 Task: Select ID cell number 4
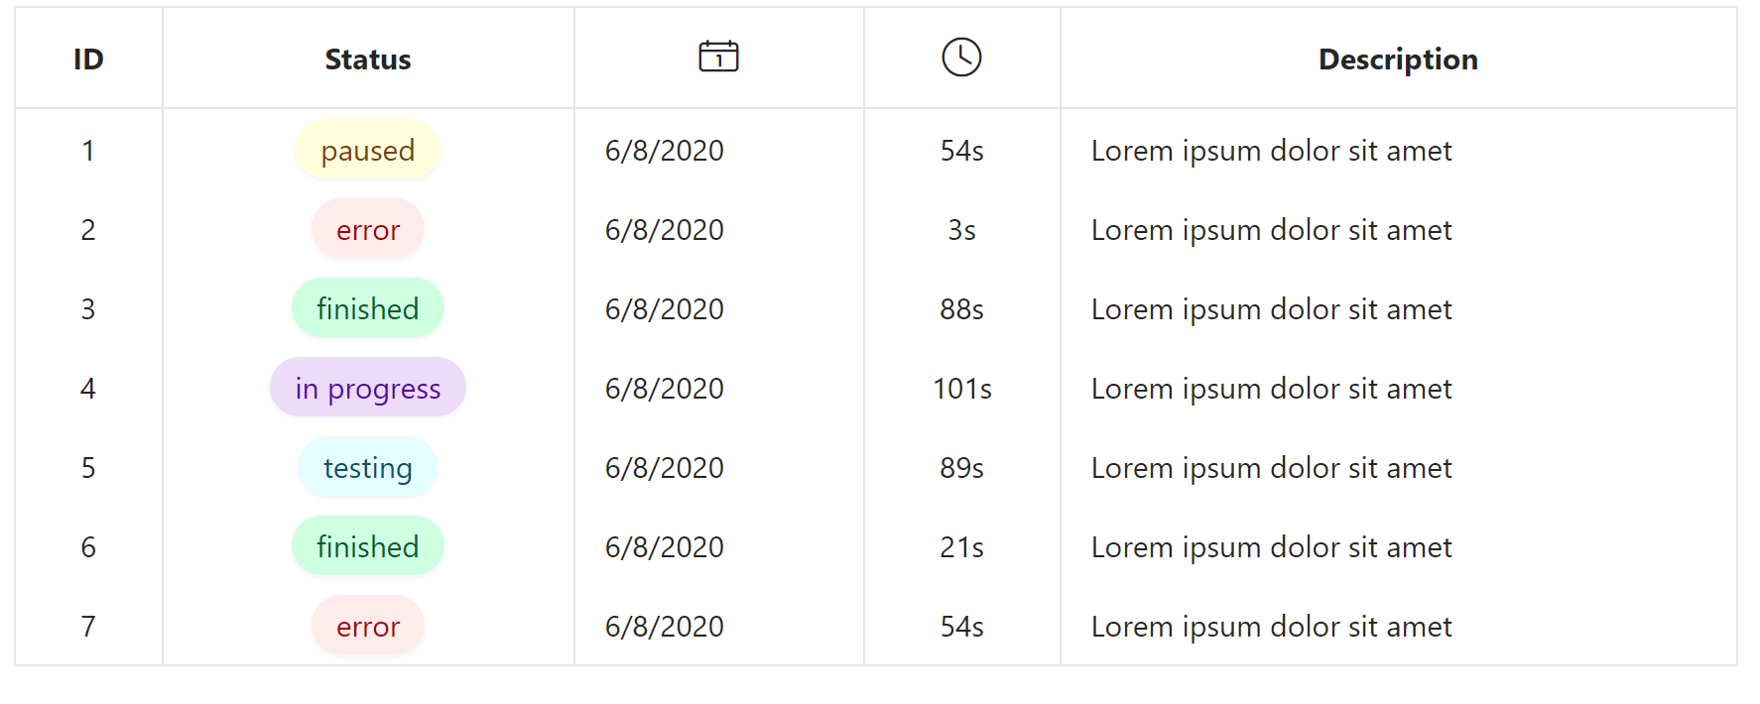click(88, 389)
